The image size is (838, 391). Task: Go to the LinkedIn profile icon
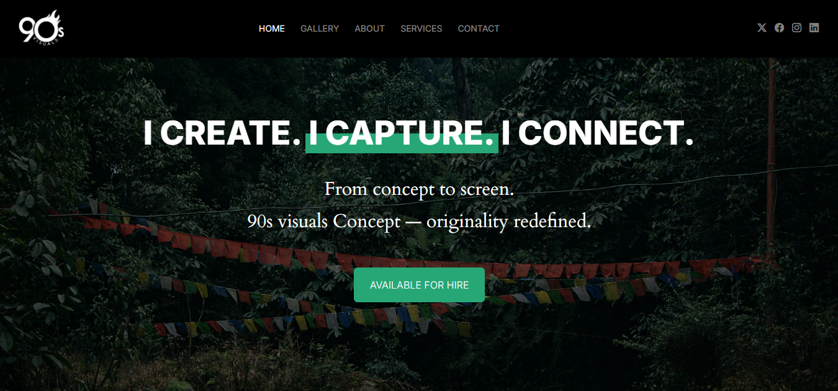(814, 28)
